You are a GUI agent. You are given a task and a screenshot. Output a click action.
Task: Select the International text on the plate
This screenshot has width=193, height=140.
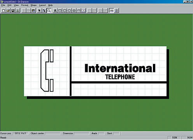pos(120,68)
